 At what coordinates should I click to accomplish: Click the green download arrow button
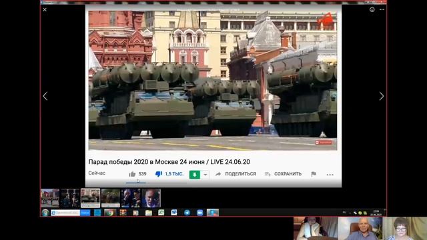tap(194, 175)
